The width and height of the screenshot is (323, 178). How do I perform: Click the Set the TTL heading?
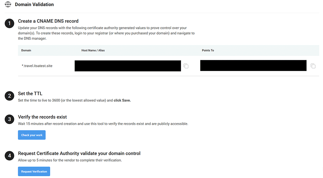pos(30,93)
